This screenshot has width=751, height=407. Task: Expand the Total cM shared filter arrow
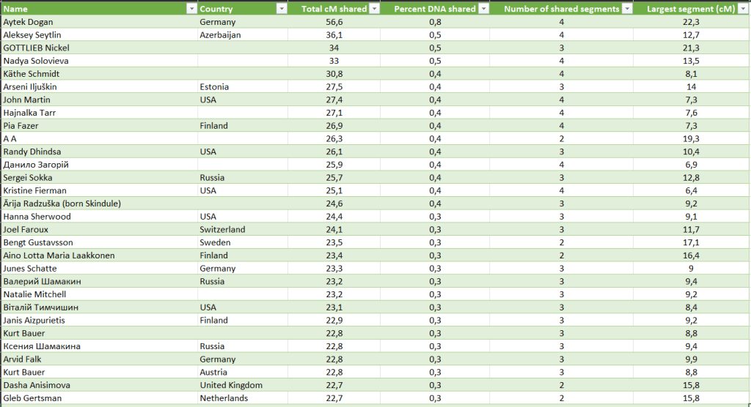coord(374,9)
